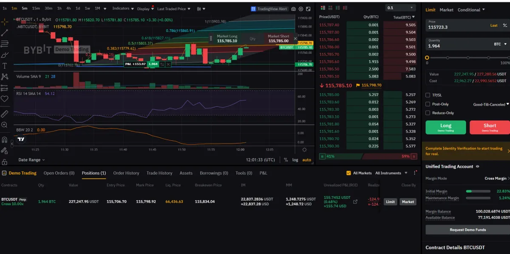Select the Limit order tab
The height and width of the screenshot is (254, 510).
pos(431,10)
